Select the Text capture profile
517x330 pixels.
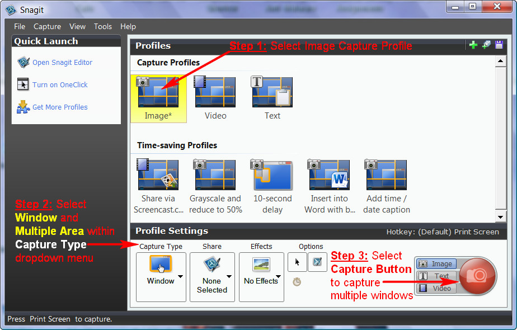(272, 92)
